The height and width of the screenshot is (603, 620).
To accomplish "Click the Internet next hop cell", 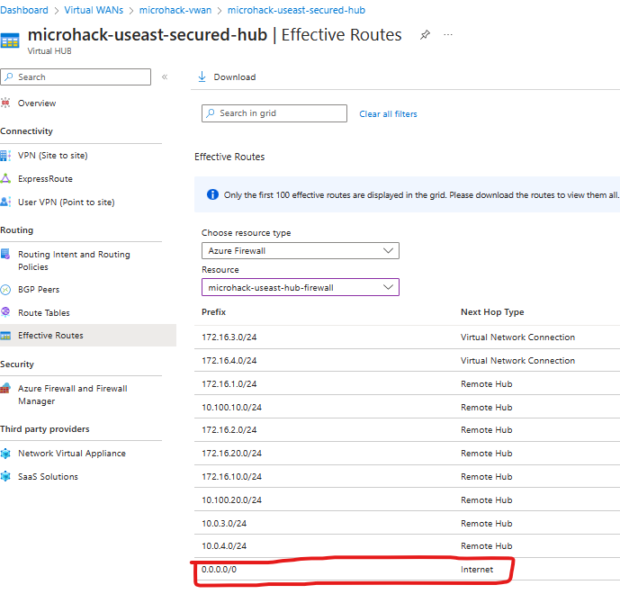I will [x=477, y=570].
